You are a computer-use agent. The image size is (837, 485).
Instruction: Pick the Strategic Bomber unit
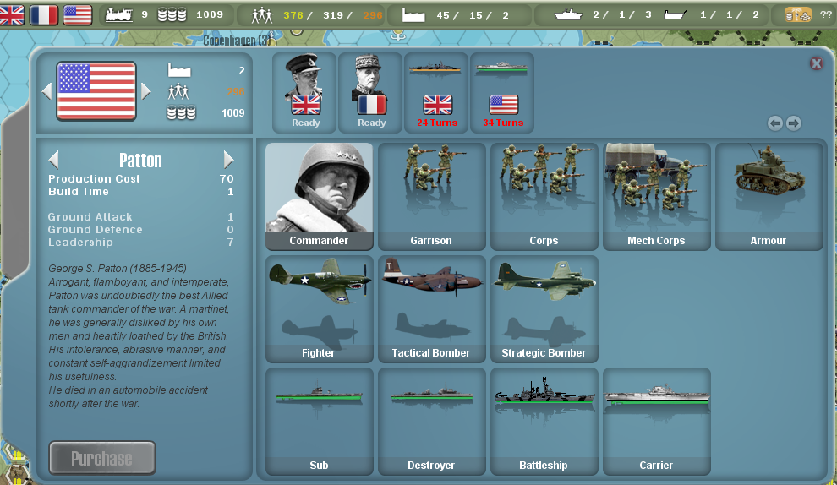(x=544, y=308)
